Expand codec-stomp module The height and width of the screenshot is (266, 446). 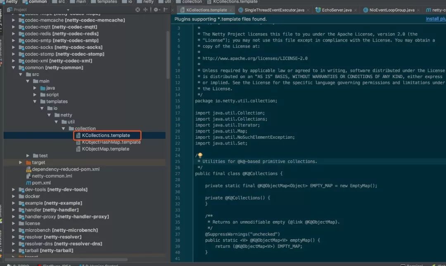click(x=13, y=54)
